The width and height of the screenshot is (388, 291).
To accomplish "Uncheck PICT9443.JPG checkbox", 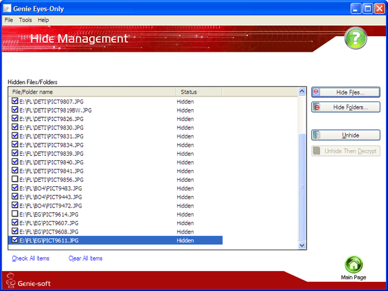I will (15, 196).
